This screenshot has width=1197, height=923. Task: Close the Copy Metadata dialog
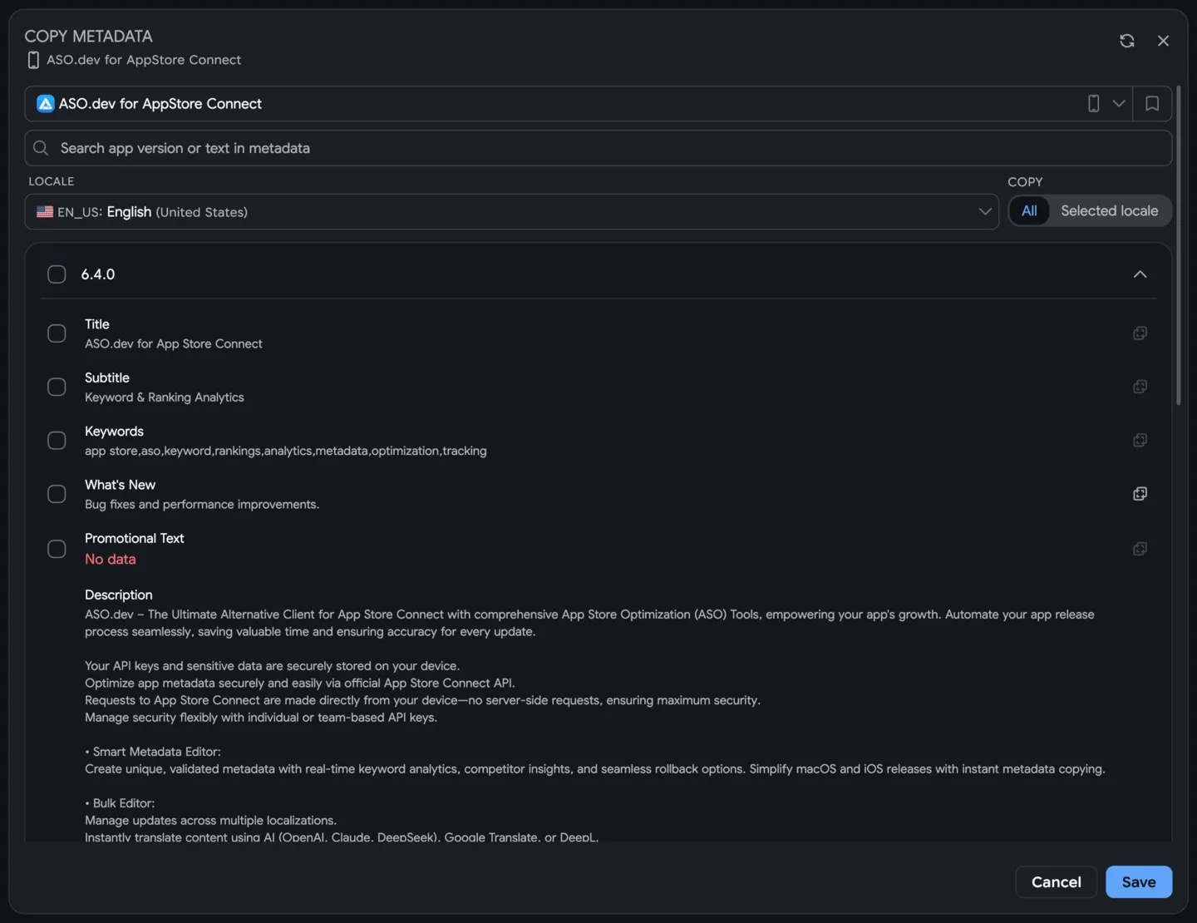1163,41
